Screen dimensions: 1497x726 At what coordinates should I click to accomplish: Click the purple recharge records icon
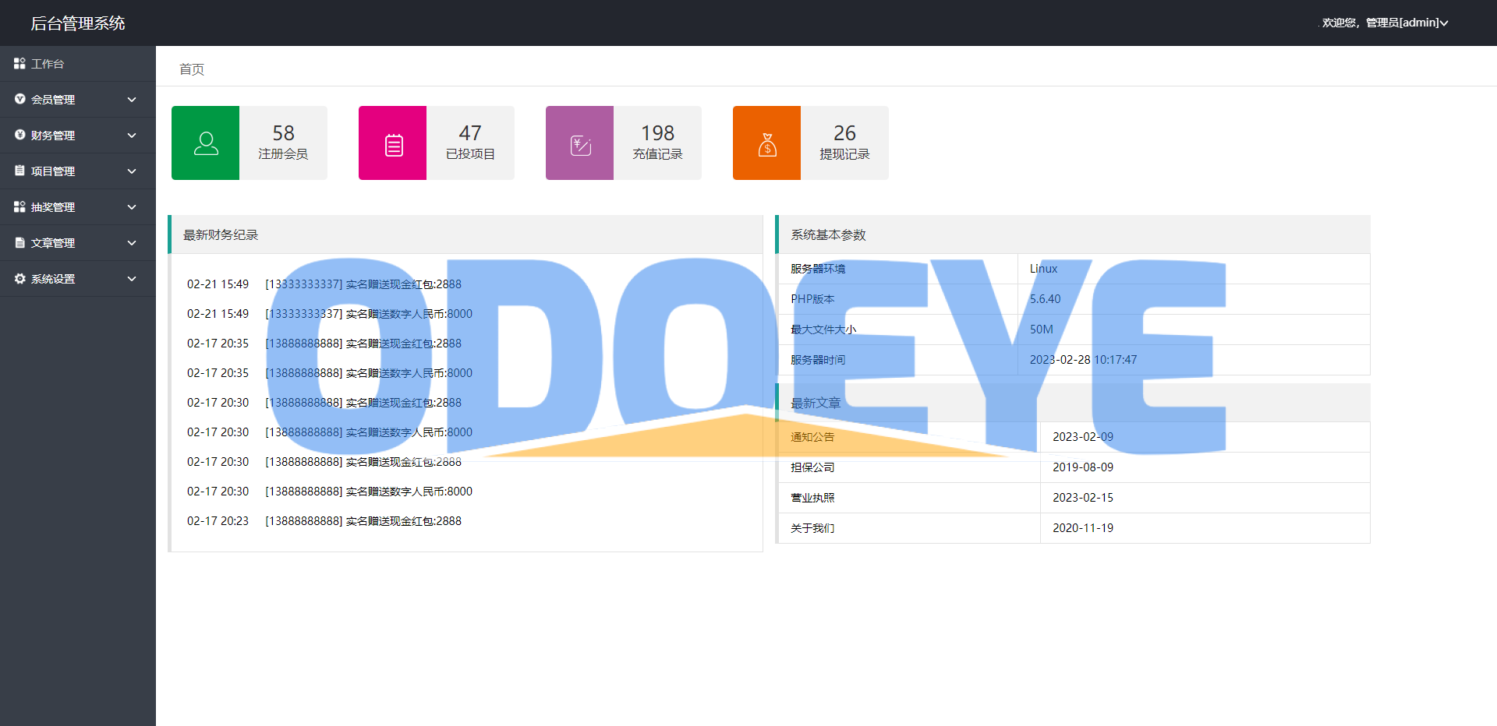point(580,144)
